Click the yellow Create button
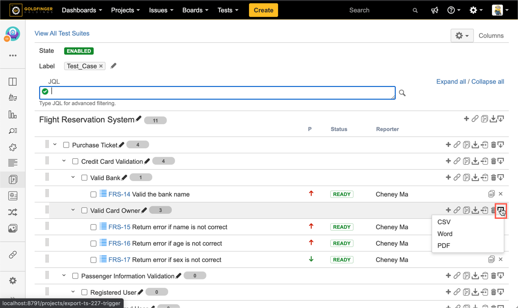The image size is (518, 308). [264, 10]
